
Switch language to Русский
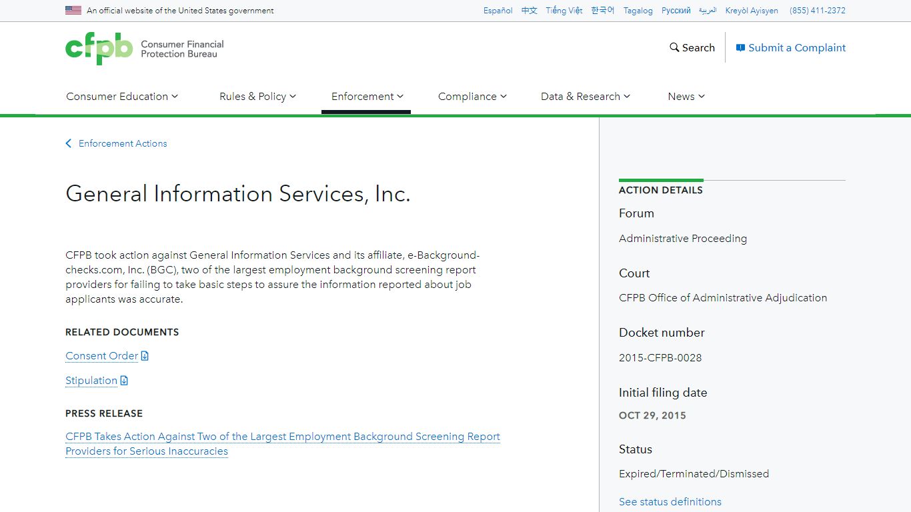[676, 11]
